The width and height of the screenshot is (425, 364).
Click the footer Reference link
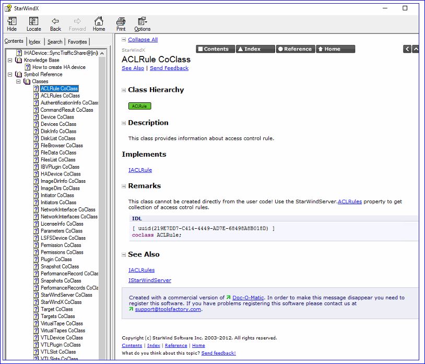tap(176, 346)
